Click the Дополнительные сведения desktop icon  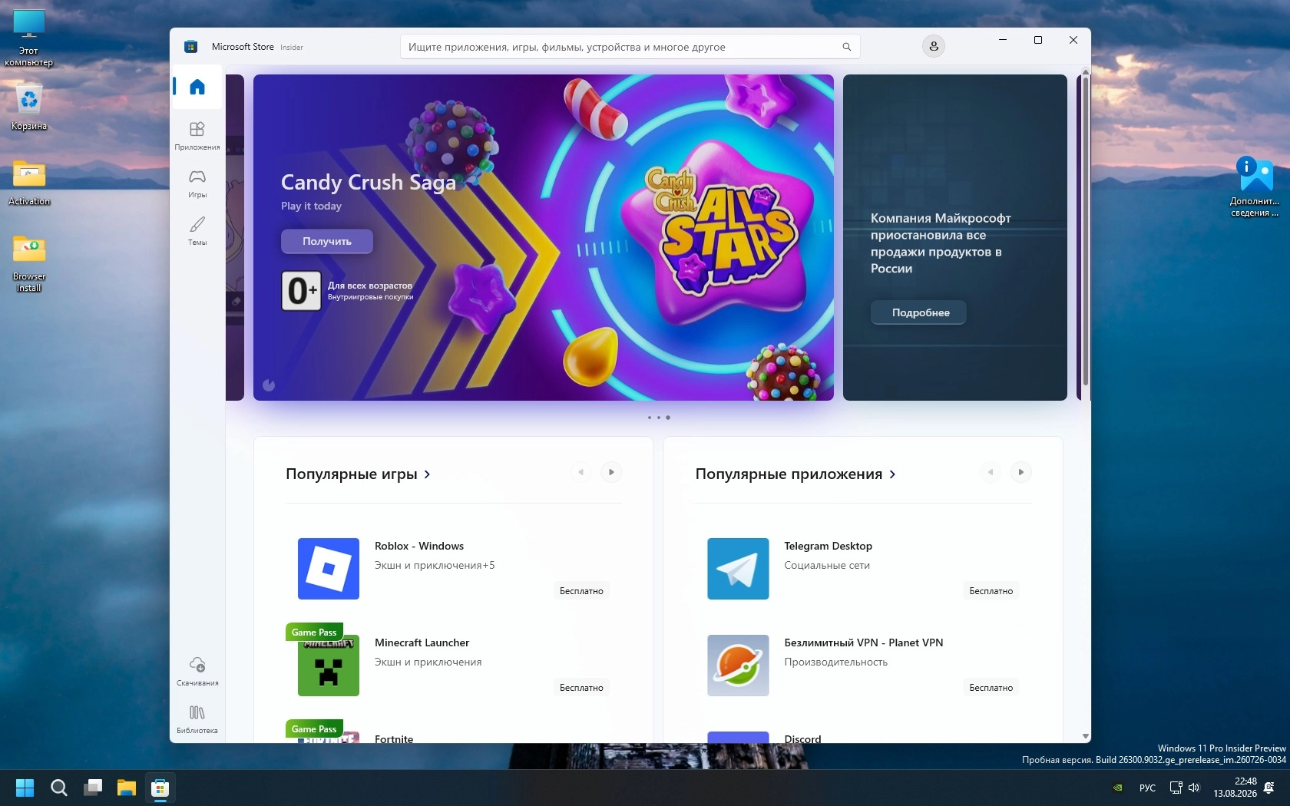(x=1255, y=187)
